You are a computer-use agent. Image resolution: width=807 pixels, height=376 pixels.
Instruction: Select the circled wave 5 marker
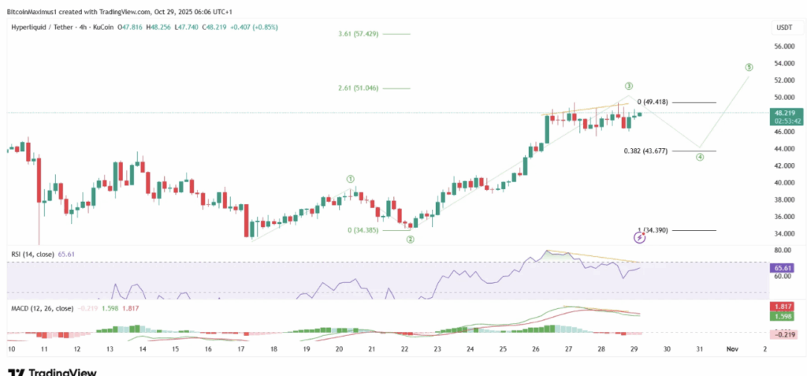748,67
